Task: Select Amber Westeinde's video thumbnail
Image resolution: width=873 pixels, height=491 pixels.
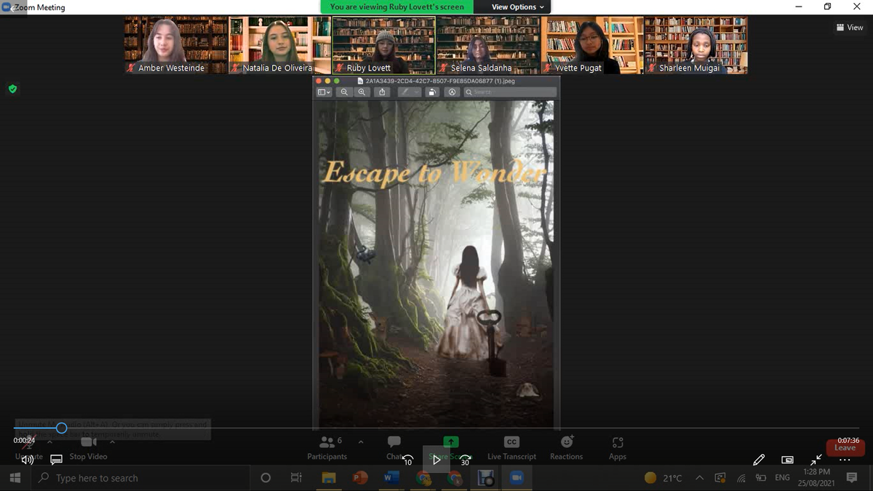Action: click(175, 45)
